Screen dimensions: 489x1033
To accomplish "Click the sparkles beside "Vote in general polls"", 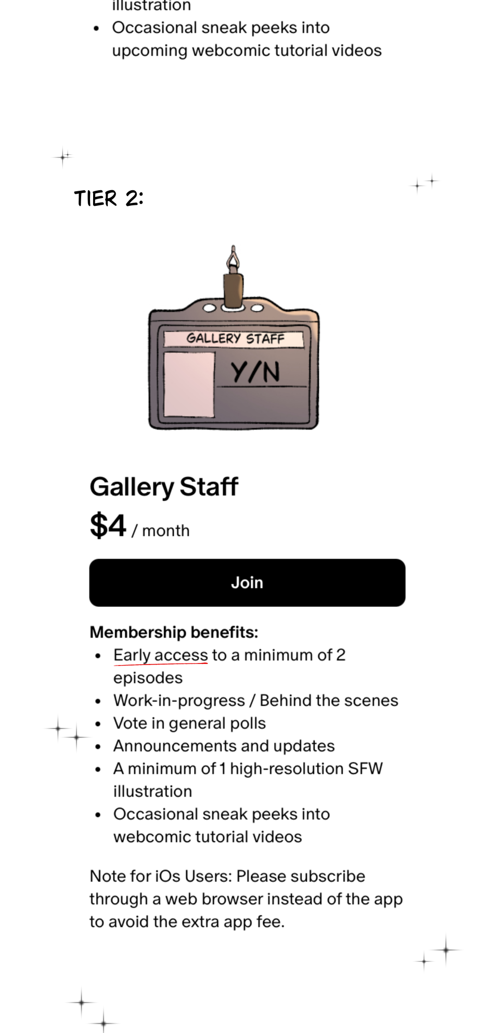I will pyautogui.click(x=68, y=732).
